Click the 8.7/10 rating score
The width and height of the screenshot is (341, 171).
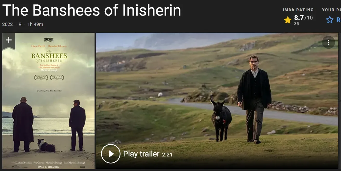(x=303, y=18)
